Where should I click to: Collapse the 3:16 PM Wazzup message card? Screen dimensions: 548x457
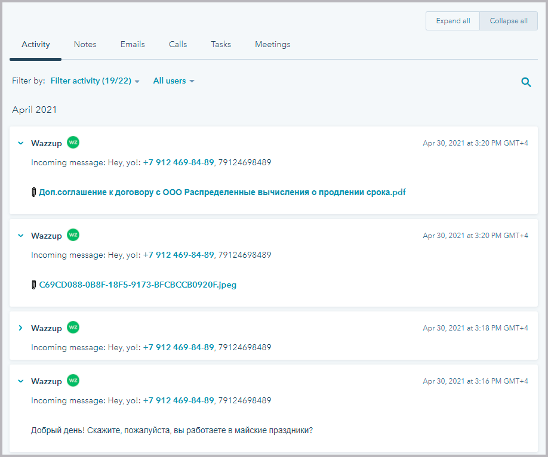click(20, 381)
